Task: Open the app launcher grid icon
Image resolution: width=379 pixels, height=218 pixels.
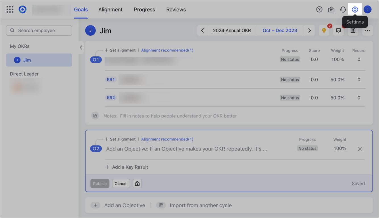Action: pyautogui.click(x=10, y=9)
